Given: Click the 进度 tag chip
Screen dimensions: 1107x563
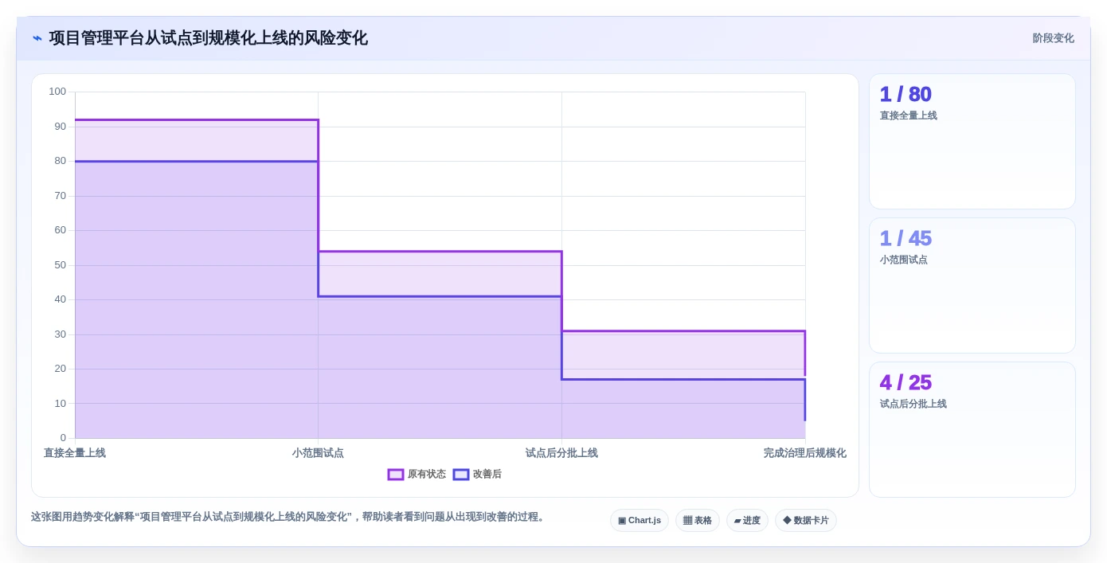Looking at the screenshot, I should [x=747, y=521].
